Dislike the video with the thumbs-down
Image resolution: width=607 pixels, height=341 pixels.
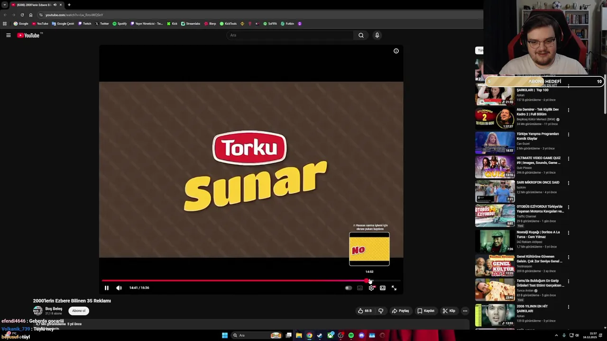pyautogui.click(x=380, y=311)
